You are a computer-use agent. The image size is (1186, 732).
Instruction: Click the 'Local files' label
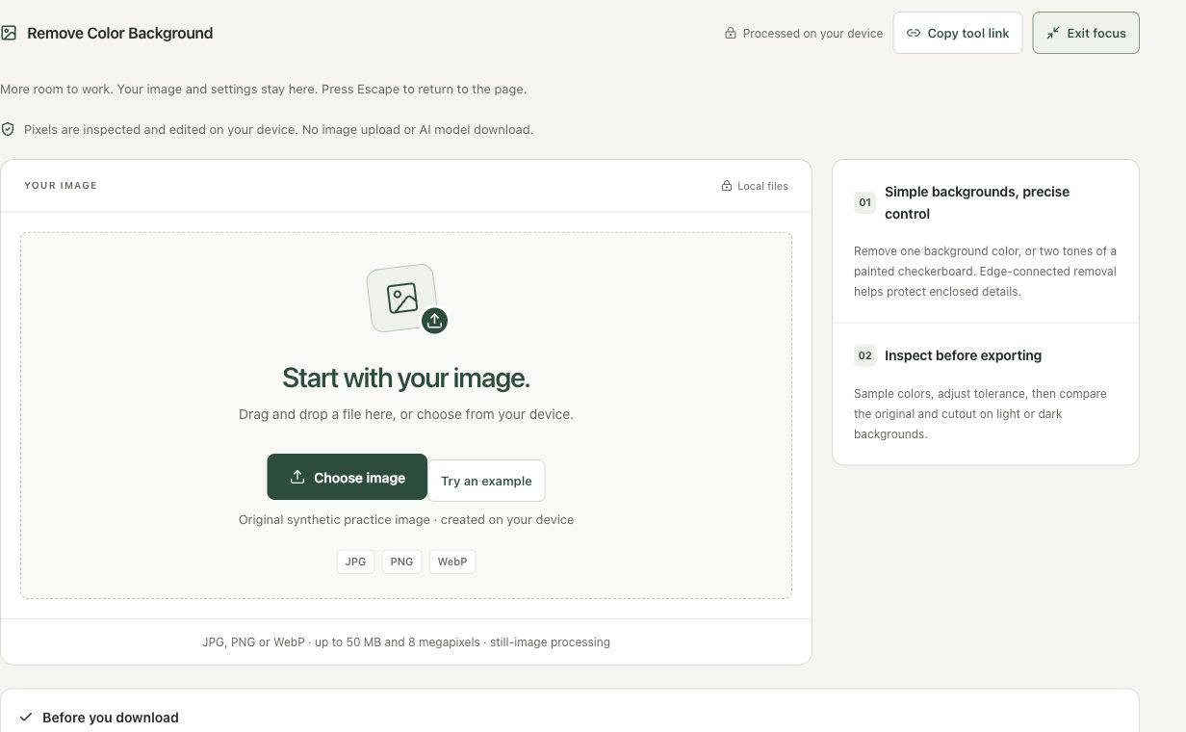[762, 186]
